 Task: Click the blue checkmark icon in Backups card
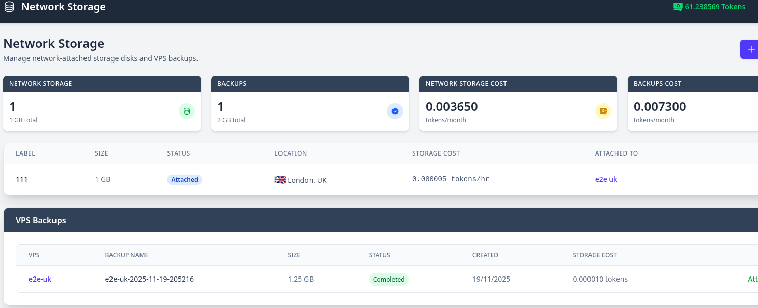tap(395, 111)
